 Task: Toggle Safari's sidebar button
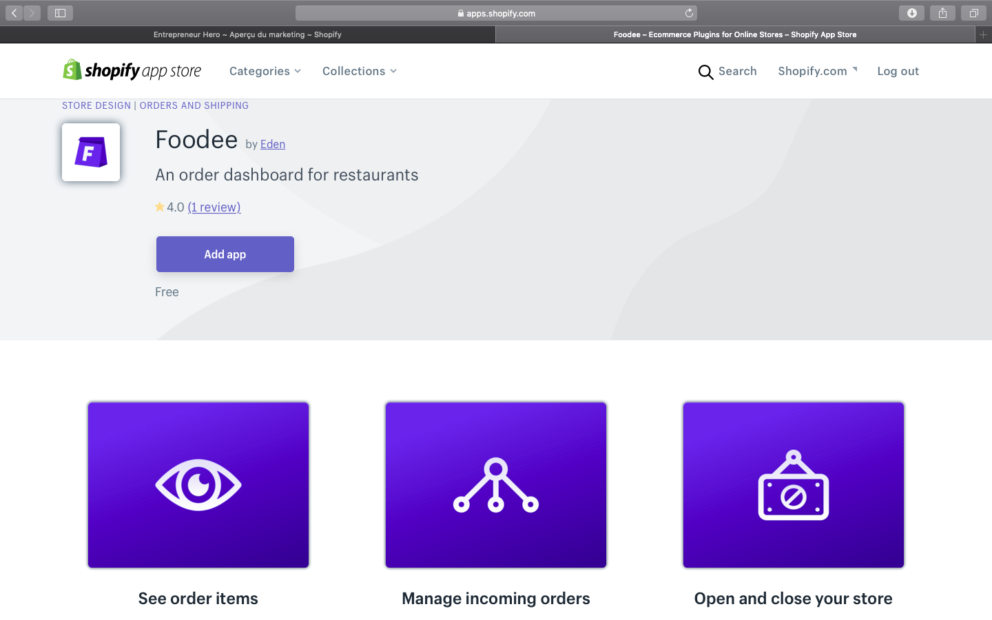click(x=60, y=13)
